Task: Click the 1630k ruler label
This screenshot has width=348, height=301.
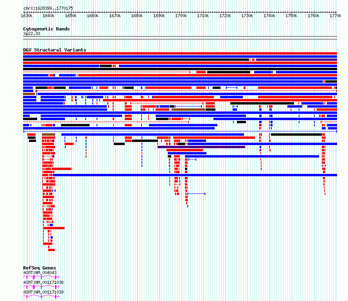Action: coord(27,16)
